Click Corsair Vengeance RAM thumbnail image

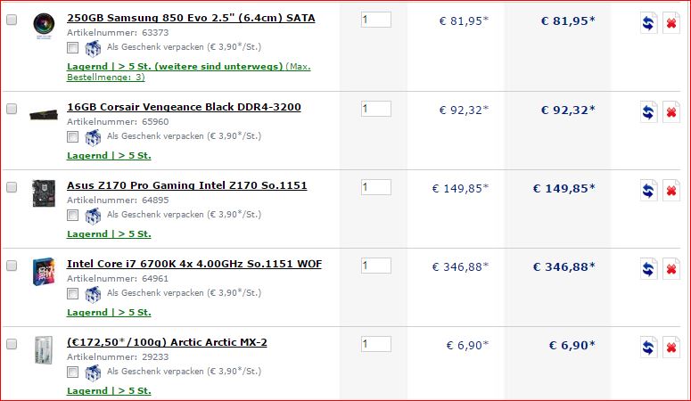pyautogui.click(x=44, y=115)
